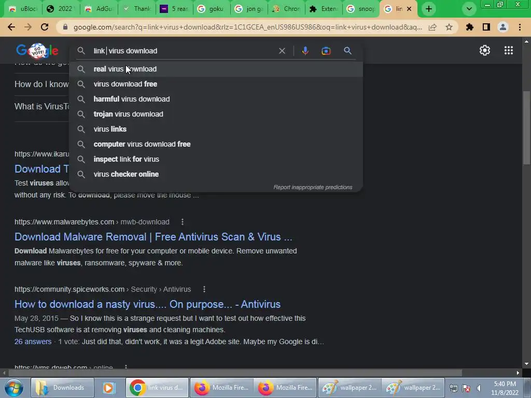
Task: Open the Google apps grid
Action: [x=509, y=50]
